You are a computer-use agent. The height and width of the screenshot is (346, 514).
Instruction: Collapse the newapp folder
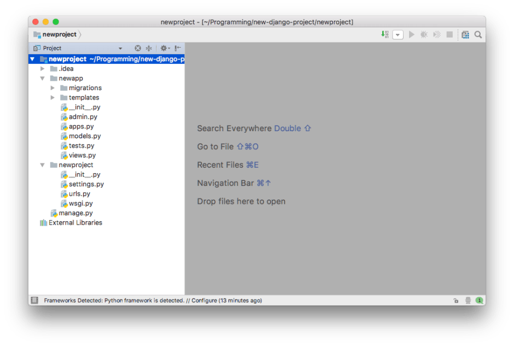pyautogui.click(x=43, y=78)
